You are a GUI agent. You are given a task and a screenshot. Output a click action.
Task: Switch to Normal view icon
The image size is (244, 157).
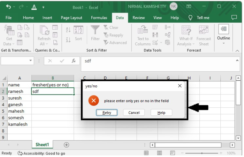coord(146,153)
